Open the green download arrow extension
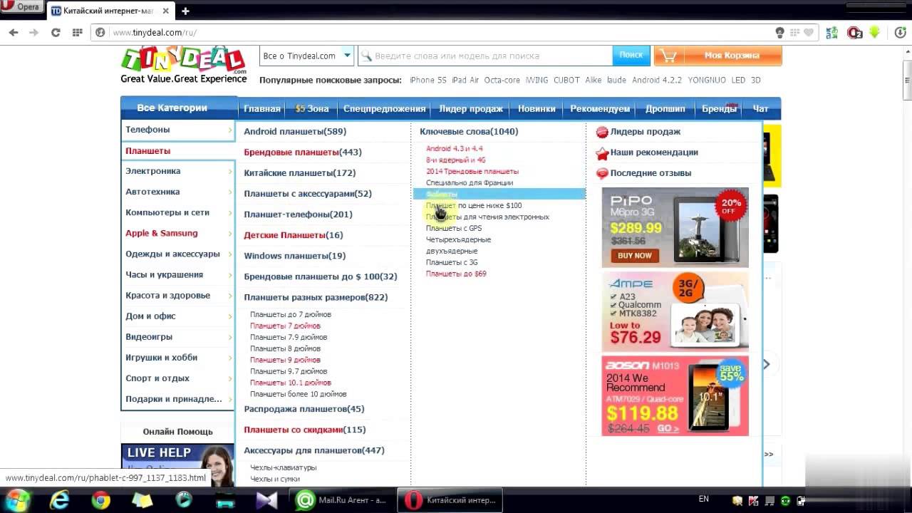 click(x=874, y=32)
